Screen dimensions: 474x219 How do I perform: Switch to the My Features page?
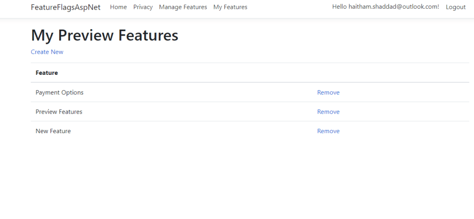point(230,7)
